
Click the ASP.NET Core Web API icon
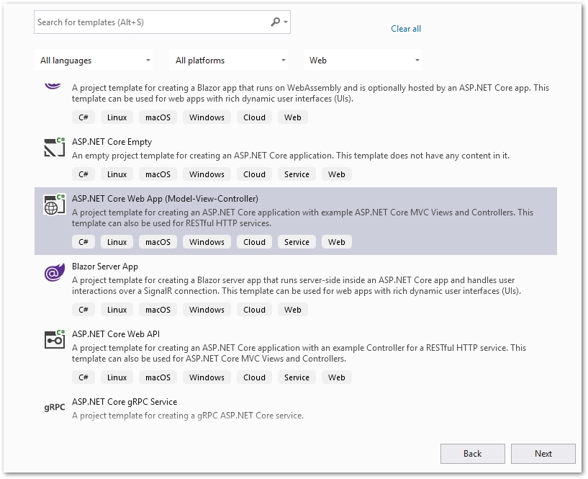55,339
